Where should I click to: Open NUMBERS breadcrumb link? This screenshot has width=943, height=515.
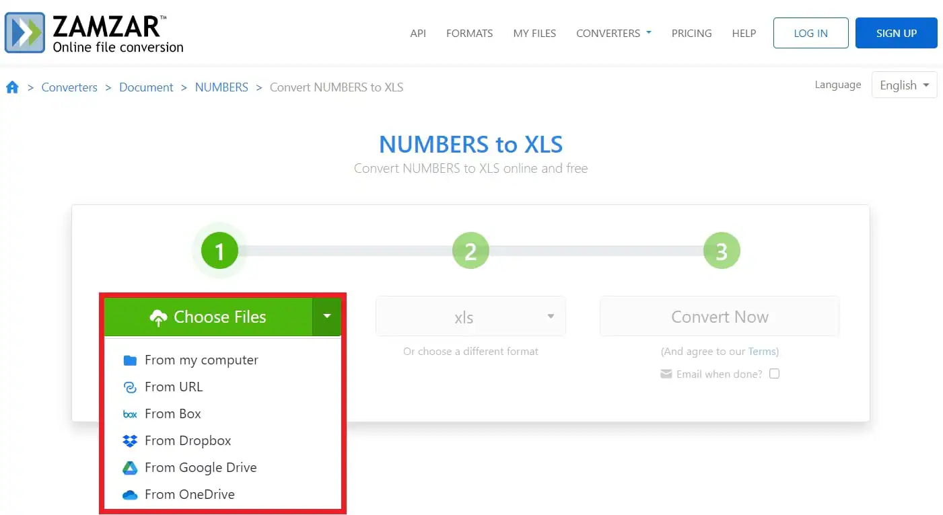[221, 87]
